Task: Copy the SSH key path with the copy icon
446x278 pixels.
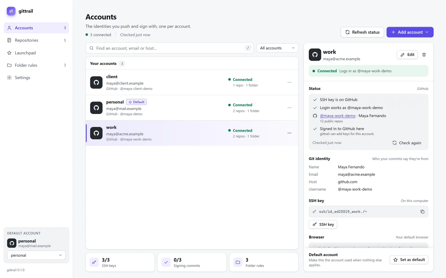Action: pos(422,212)
